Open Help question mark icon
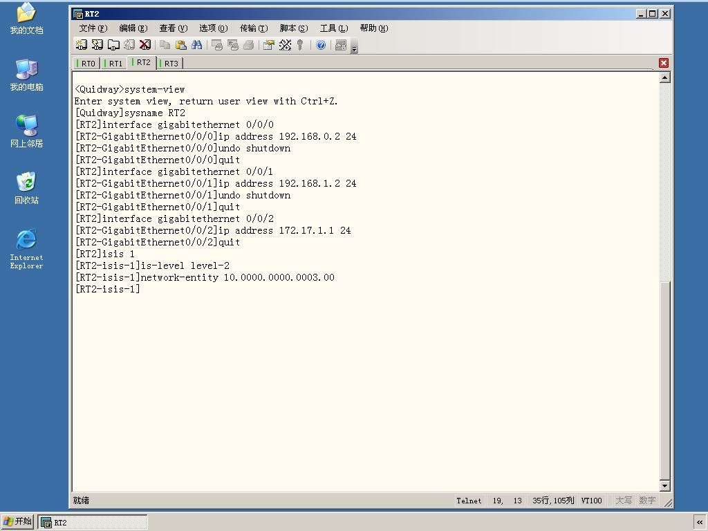Image resolution: width=708 pixels, height=531 pixels. point(321,45)
